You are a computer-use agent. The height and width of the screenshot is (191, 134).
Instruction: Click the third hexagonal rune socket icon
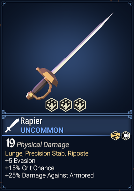tap(80, 105)
